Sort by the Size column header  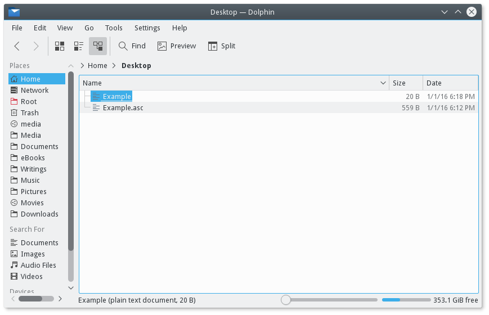pos(406,83)
